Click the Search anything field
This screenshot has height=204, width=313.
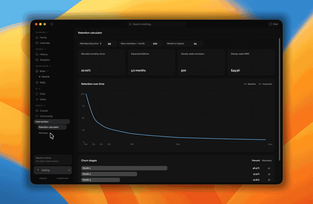(156, 24)
